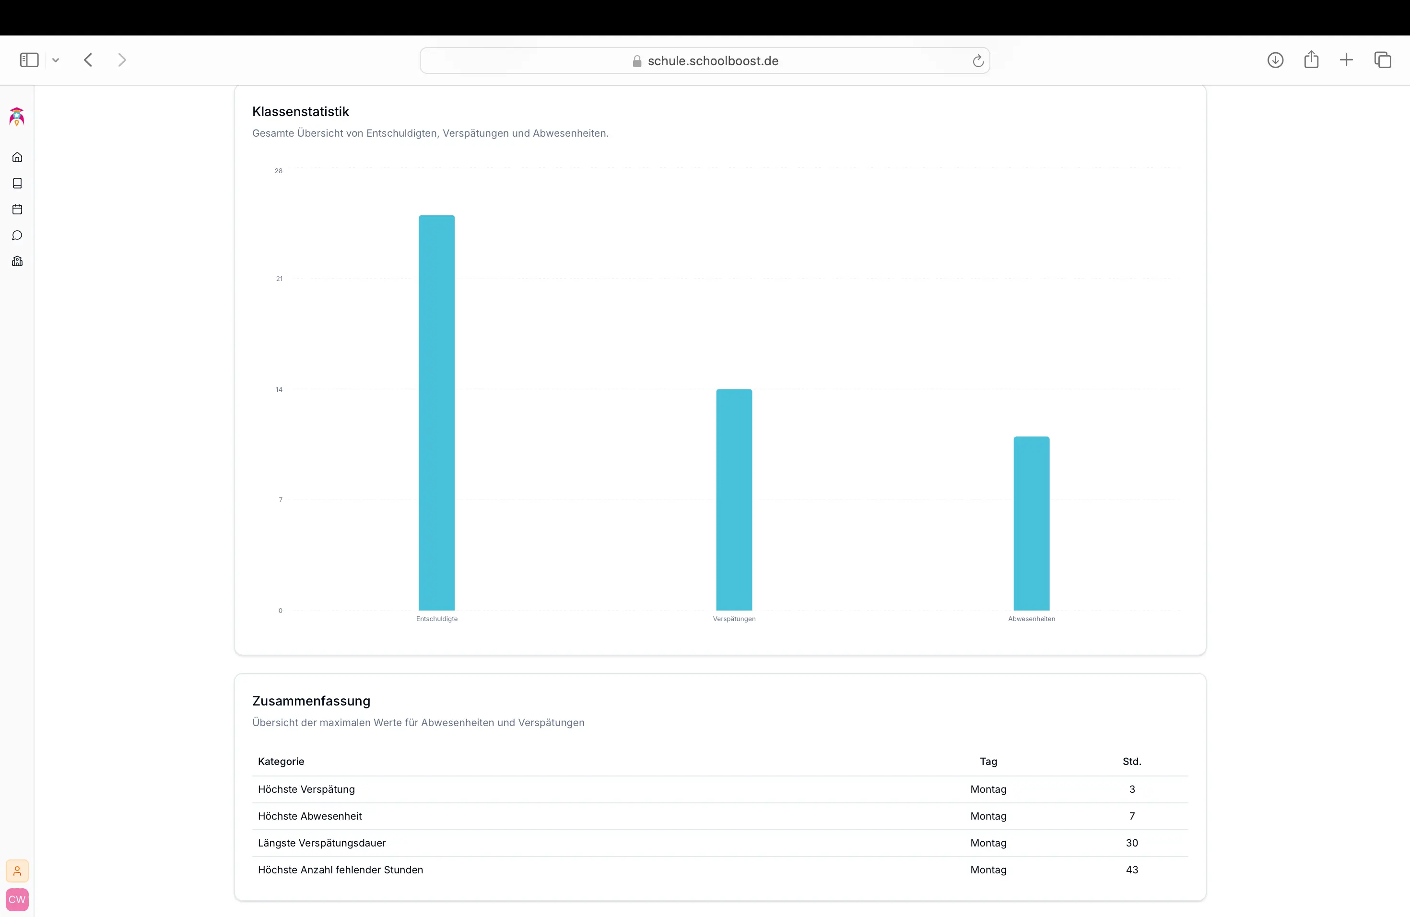Open the calendar icon in sidebar
Image resolution: width=1410 pixels, height=917 pixels.
point(17,209)
